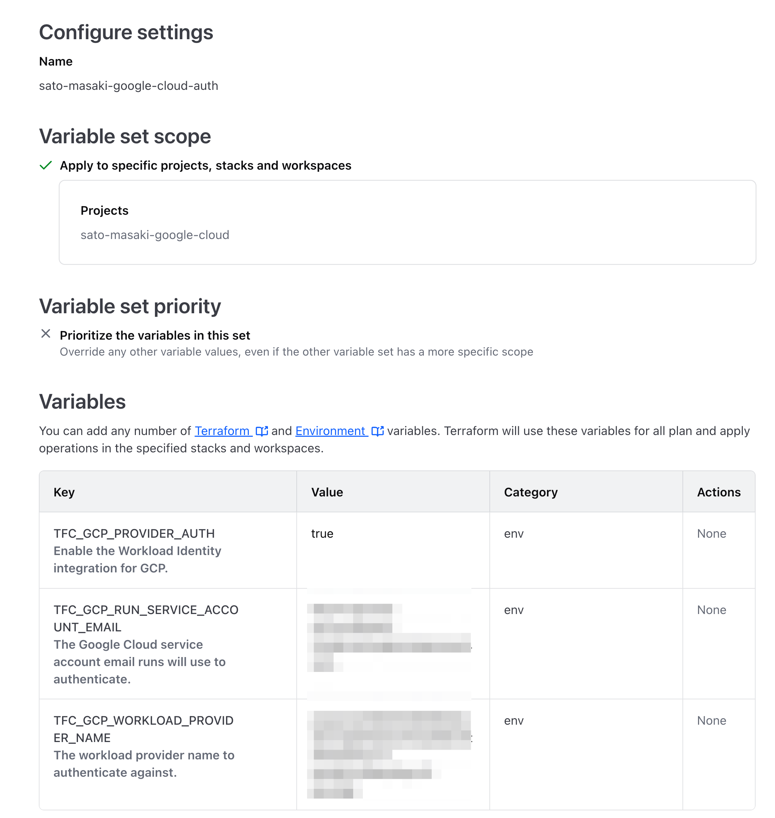Click None action for TFC_GCP_RUN_SERVICE_ACCOUNT_EMAIL
The height and width of the screenshot is (818, 775).
pos(711,610)
